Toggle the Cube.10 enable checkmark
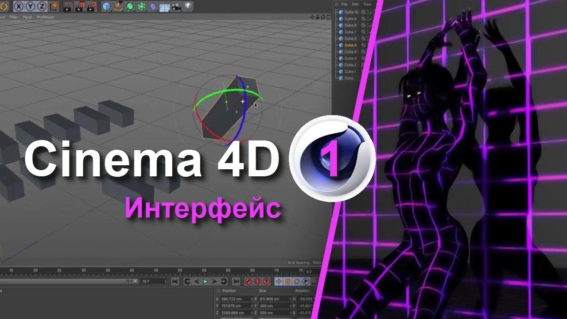The height and width of the screenshot is (319, 567). 369,12
